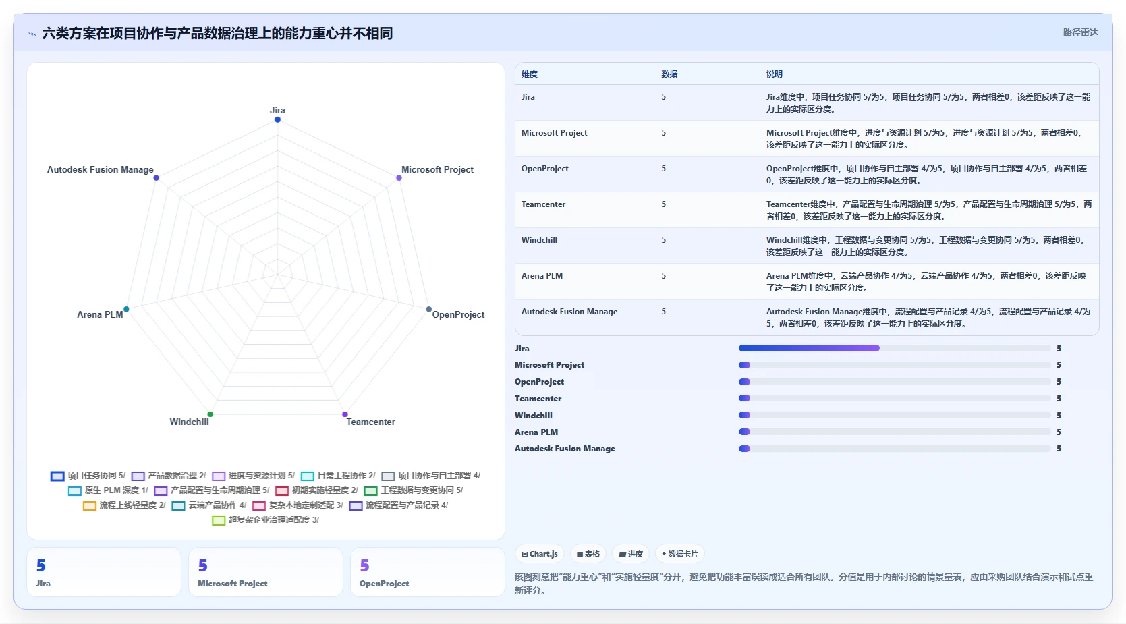This screenshot has height=624, width=1126.
Task: Click the 表格 chip
Action: point(588,554)
